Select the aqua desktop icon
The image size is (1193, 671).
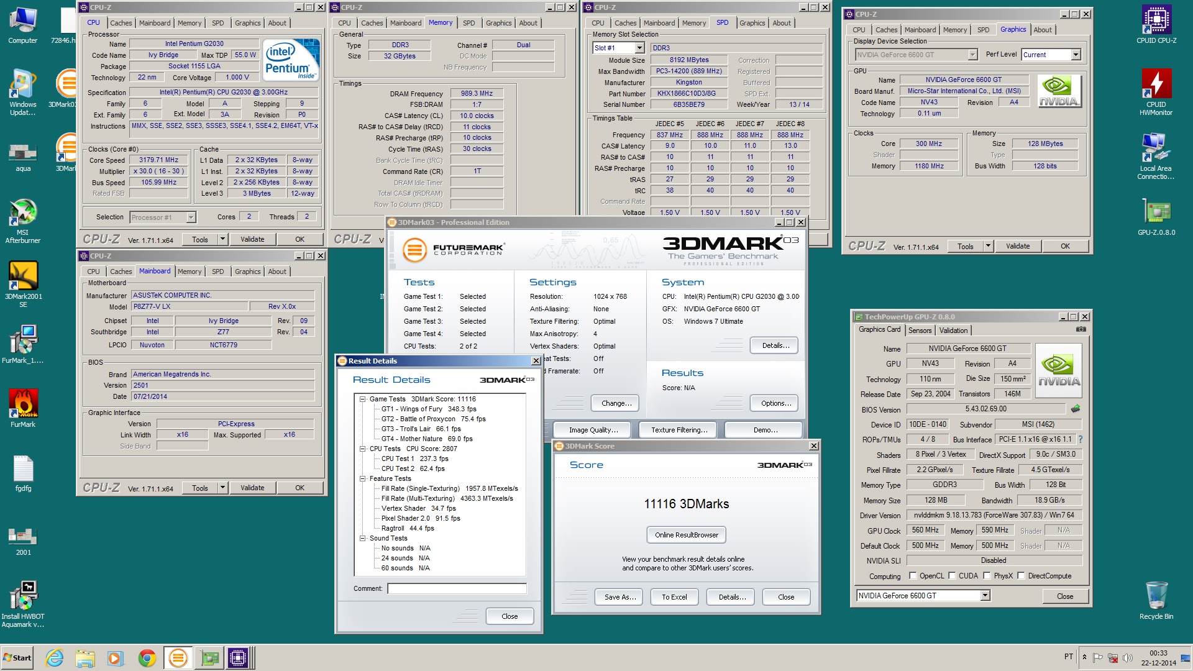tap(22, 157)
